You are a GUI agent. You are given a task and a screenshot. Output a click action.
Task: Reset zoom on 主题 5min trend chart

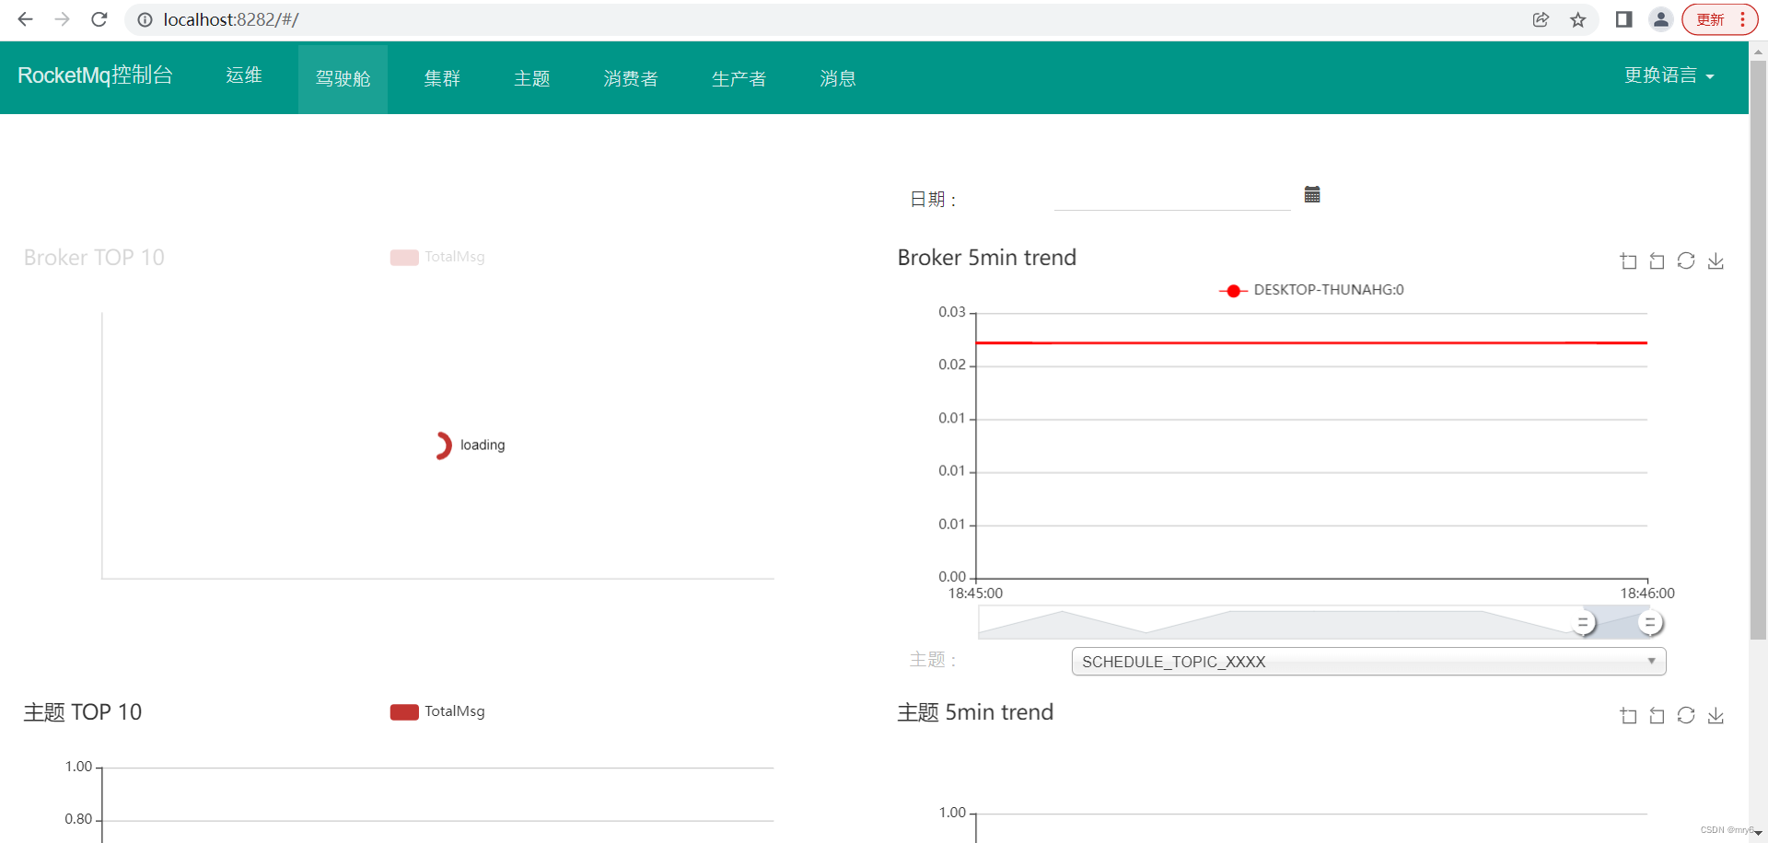pos(1657,716)
